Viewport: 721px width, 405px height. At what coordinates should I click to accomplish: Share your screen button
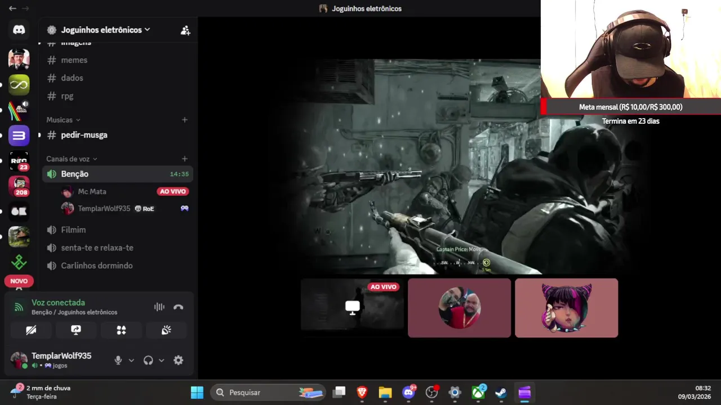pos(76,330)
